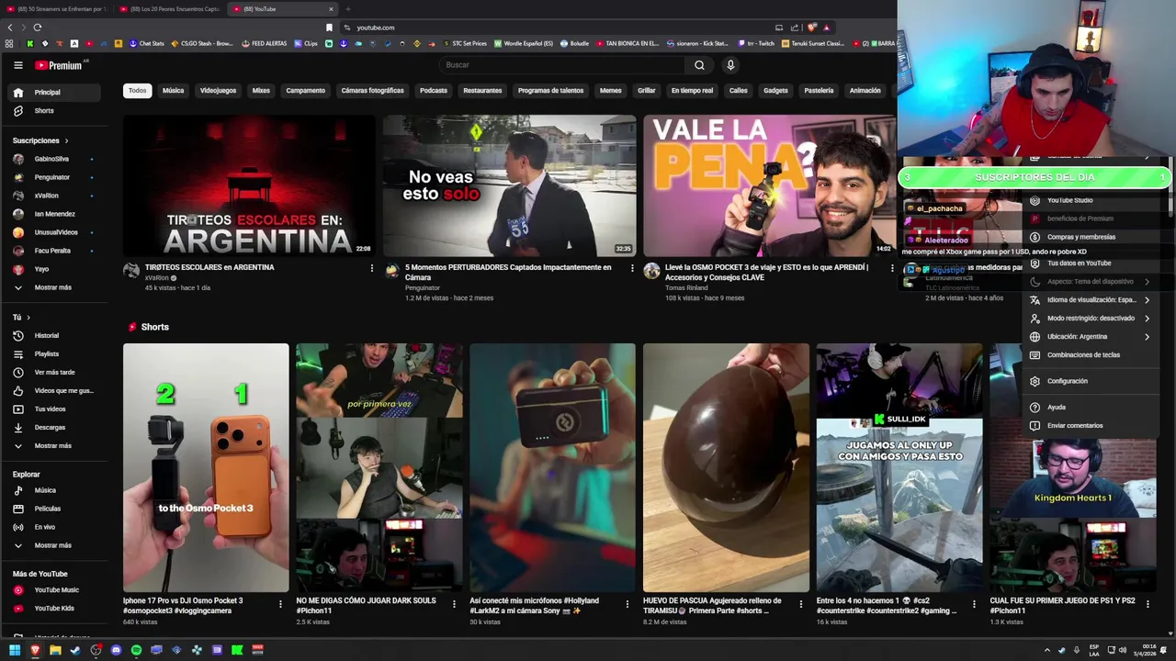The height and width of the screenshot is (661, 1176).
Task: Open options for Huevo de Pascua short
Action: 801,604
